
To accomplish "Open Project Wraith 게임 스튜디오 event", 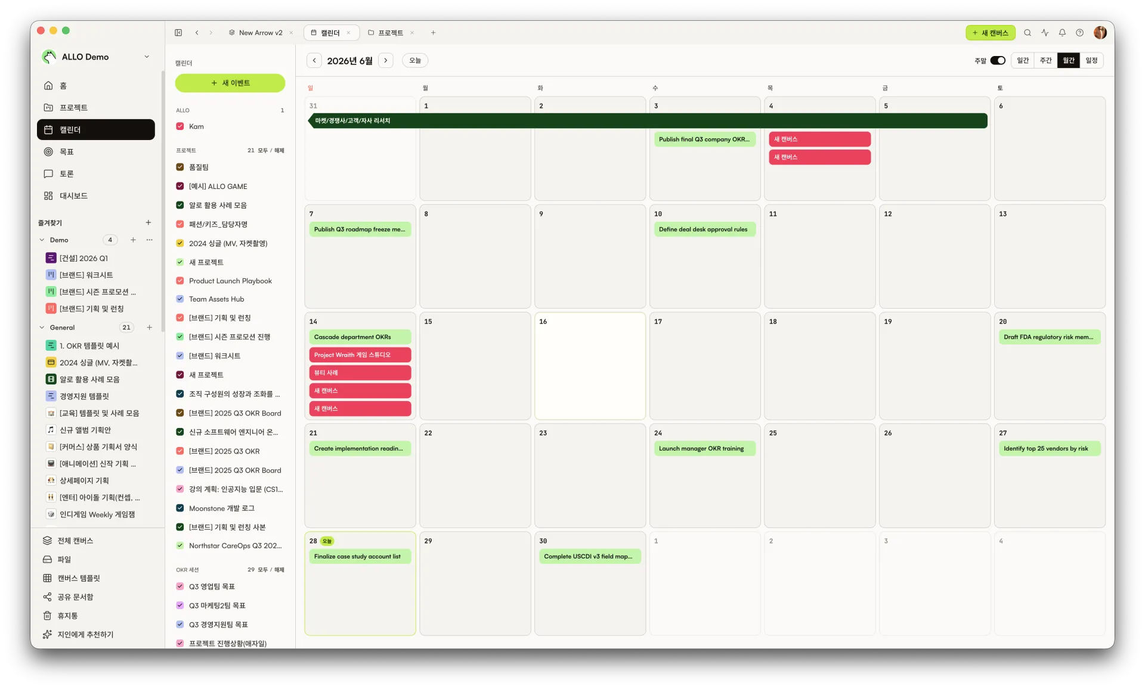I will 360,355.
